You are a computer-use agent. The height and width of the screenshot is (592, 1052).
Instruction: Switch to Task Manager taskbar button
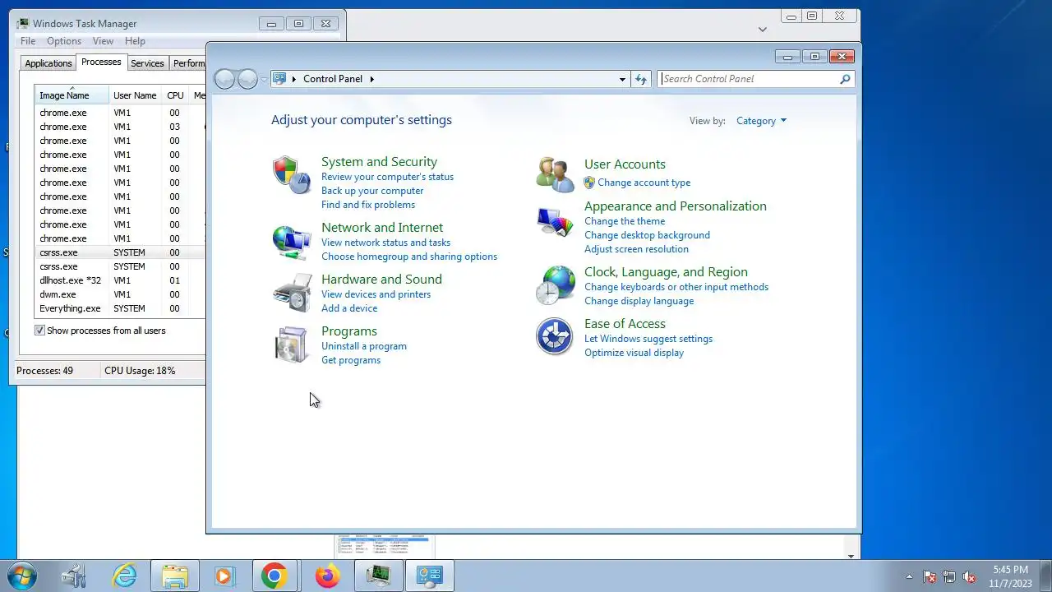tap(378, 576)
